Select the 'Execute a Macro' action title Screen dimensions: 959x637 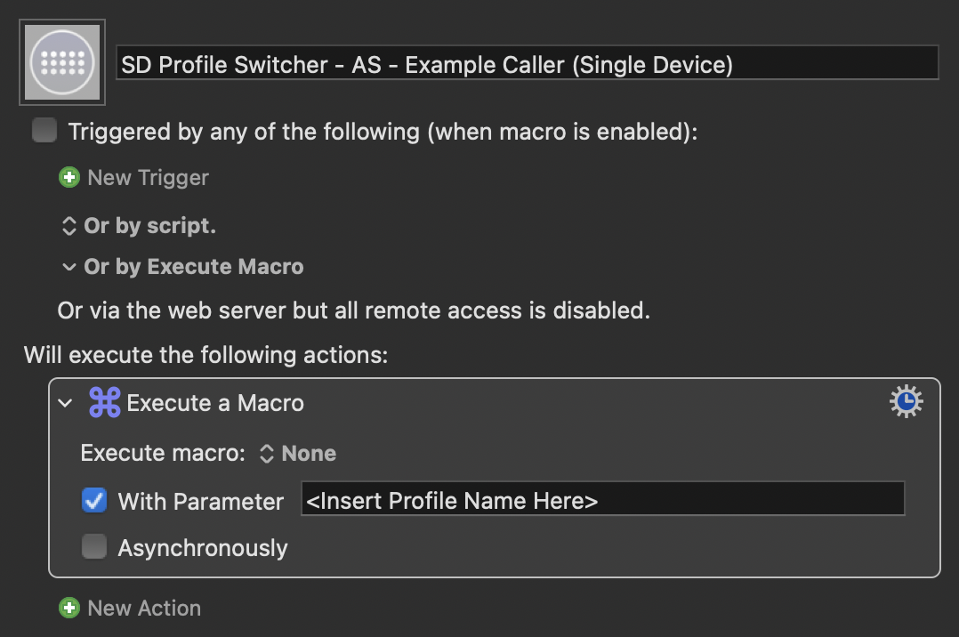(x=215, y=403)
